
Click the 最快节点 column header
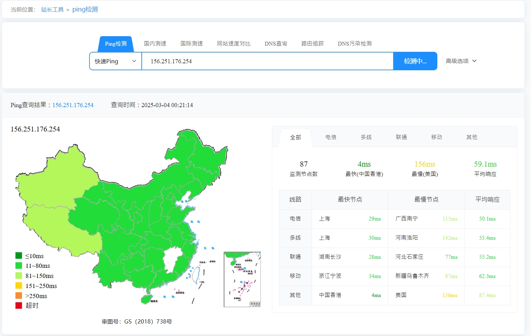350,200
